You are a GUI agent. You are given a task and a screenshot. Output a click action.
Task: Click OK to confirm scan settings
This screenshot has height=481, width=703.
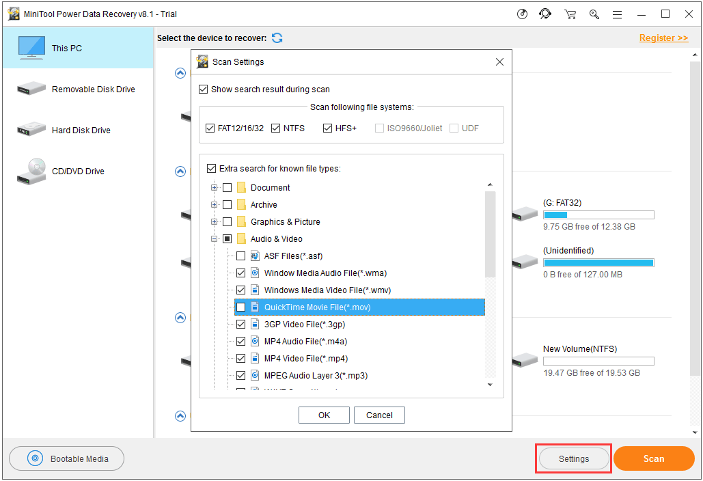(x=323, y=415)
